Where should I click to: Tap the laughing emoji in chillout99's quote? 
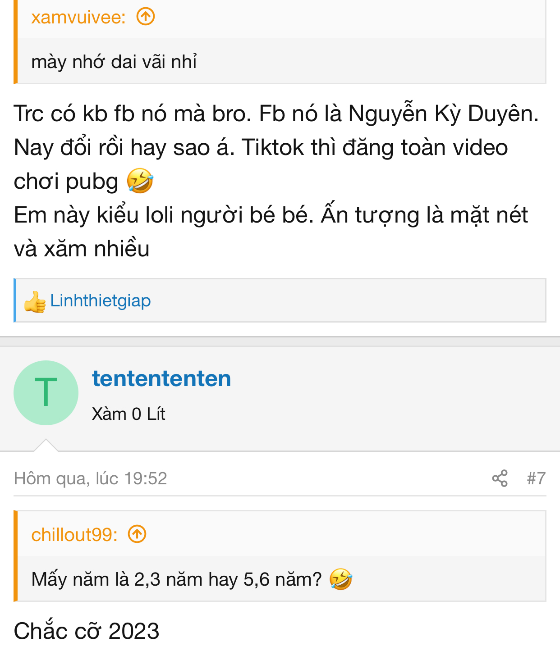pos(340,579)
